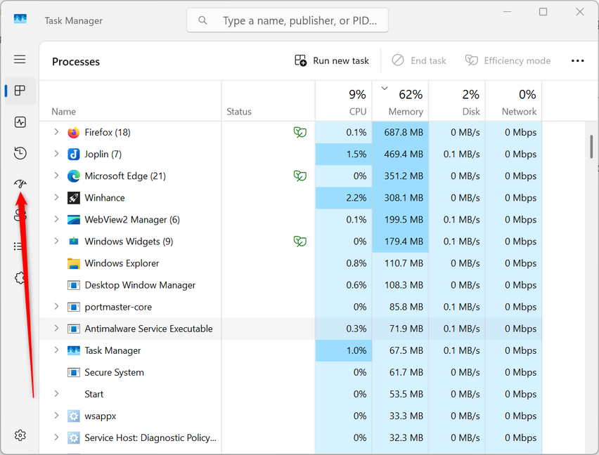
Task: Expand the Start process entry
Action: point(56,394)
